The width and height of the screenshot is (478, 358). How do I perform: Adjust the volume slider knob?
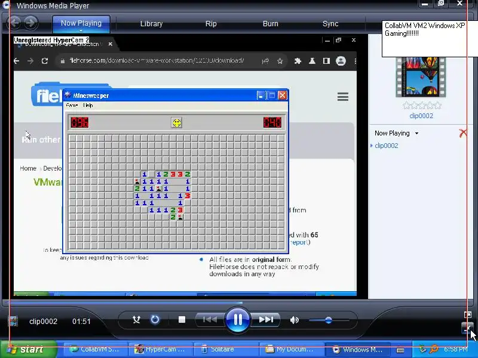pos(328,320)
